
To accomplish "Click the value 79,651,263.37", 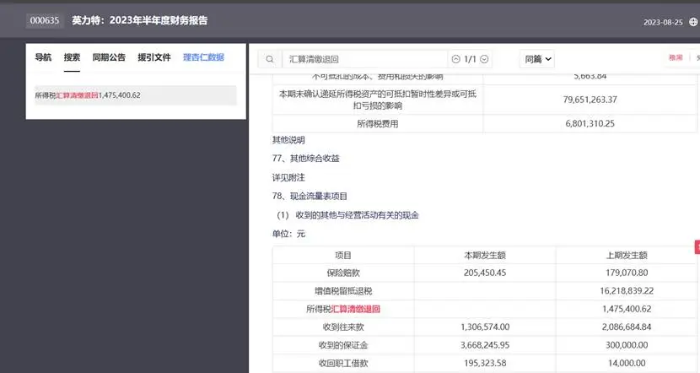I will [x=590, y=100].
